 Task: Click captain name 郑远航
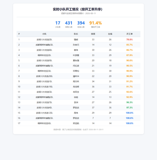coord(76,123)
